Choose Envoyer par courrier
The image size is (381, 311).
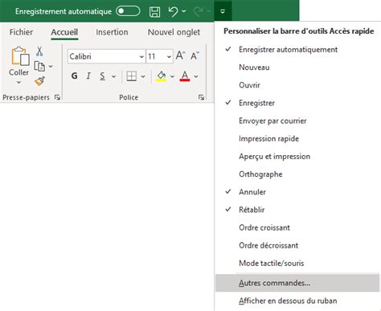pos(297,121)
